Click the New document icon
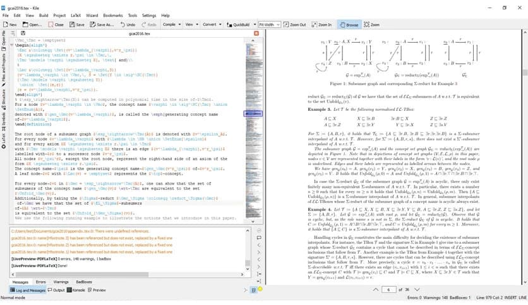 click(x=9, y=25)
